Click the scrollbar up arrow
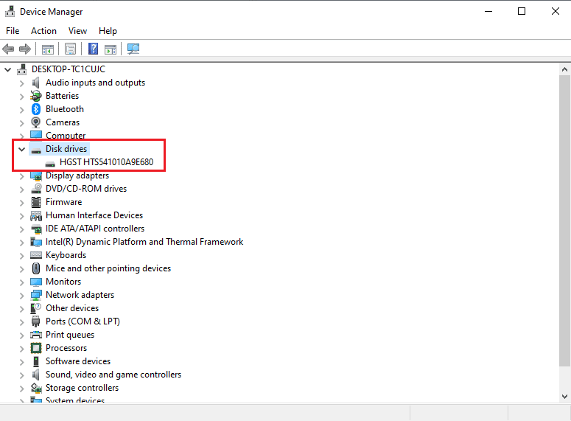Image resolution: width=571 pixels, height=421 pixels. click(x=564, y=69)
